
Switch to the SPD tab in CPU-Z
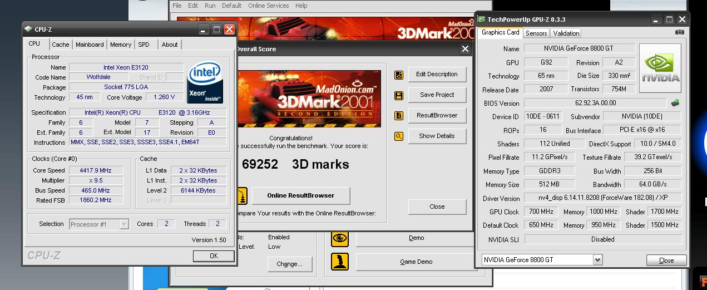(144, 45)
